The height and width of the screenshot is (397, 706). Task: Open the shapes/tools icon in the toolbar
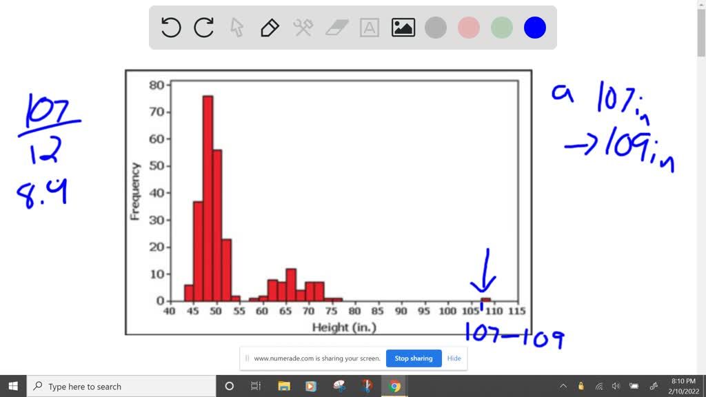[x=302, y=28]
